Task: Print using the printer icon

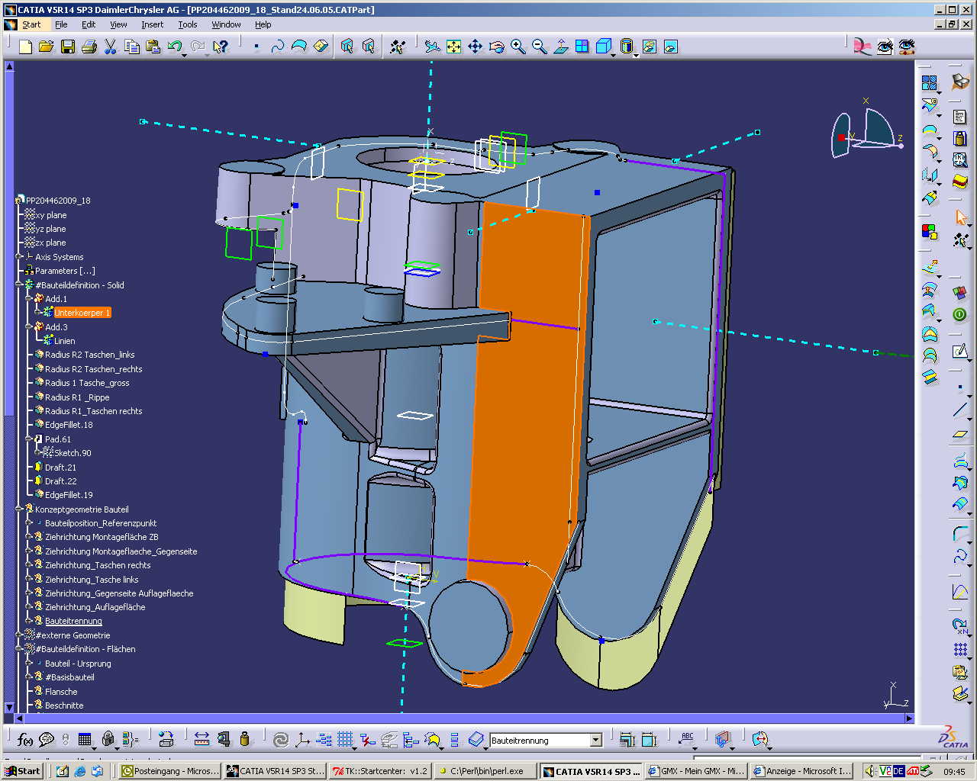Action: click(x=89, y=47)
